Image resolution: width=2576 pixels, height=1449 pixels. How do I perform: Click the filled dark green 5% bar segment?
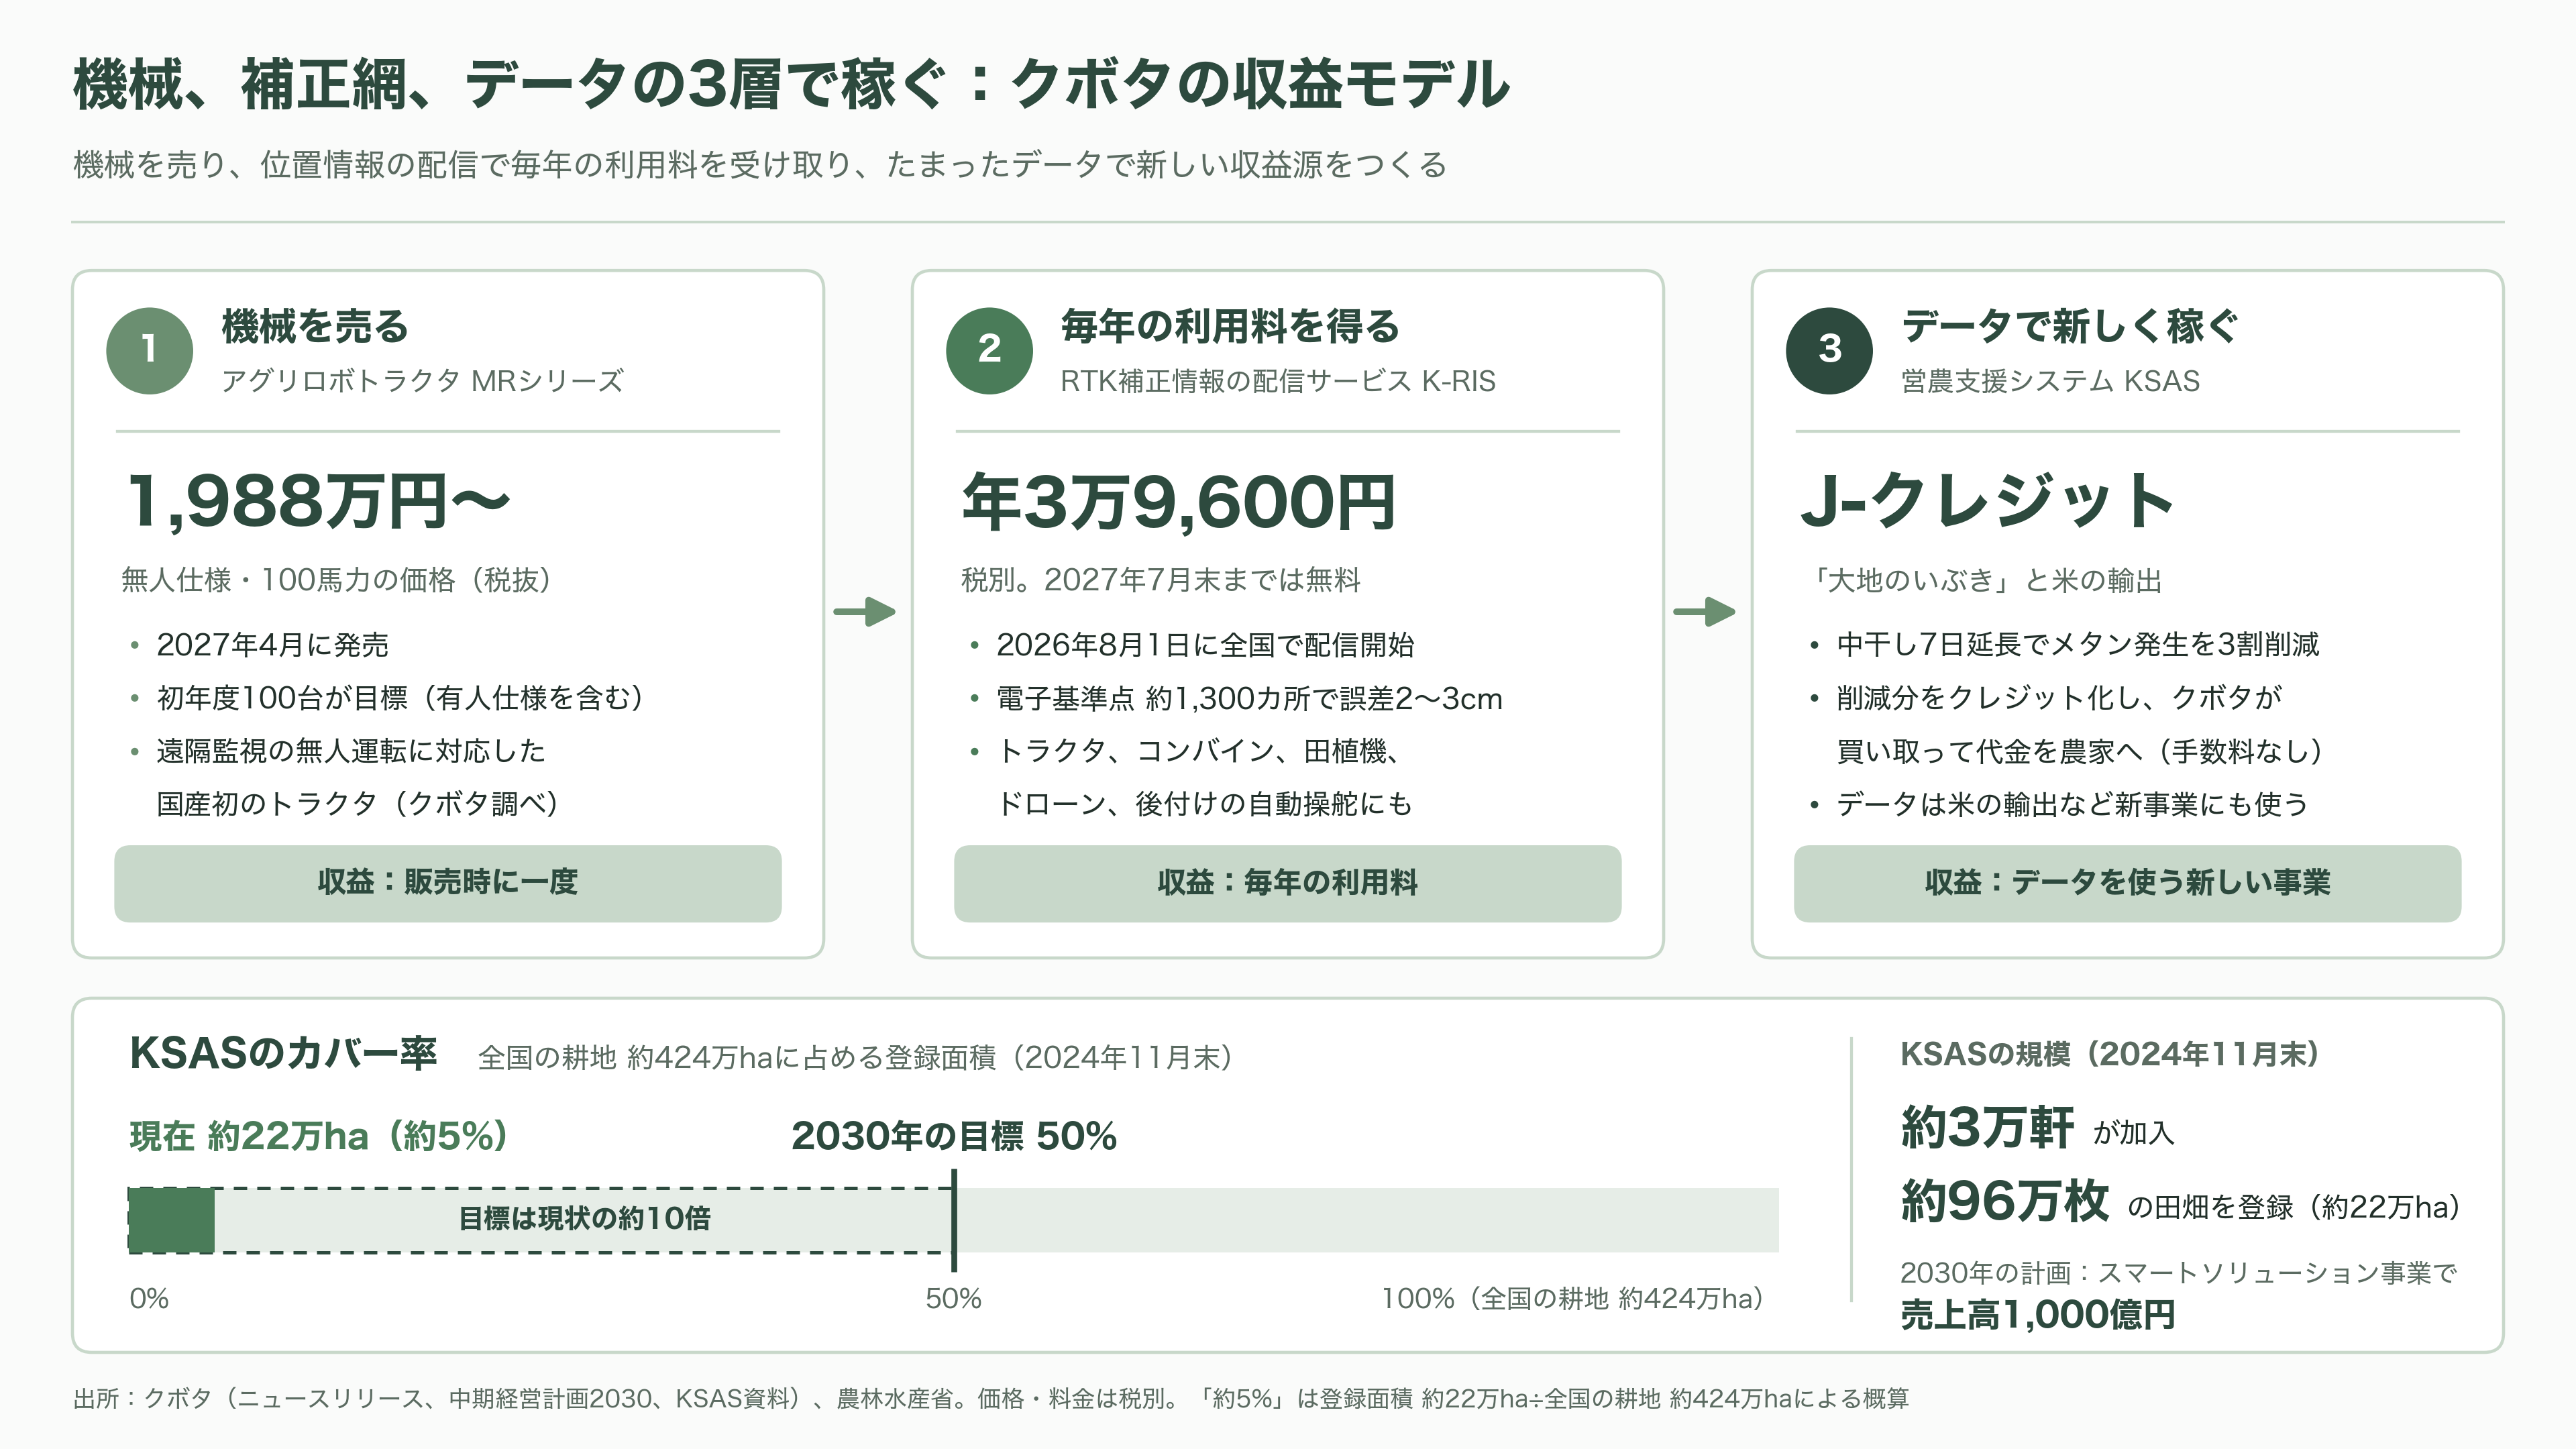(171, 1220)
